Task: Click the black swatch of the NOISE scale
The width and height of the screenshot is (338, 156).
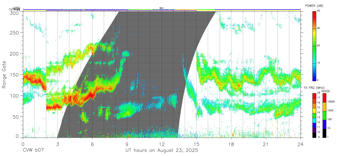Action: 325,133
